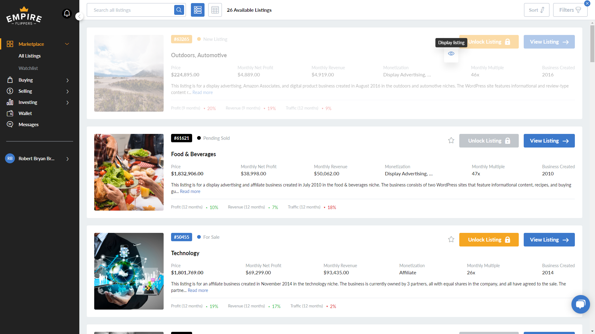The width and height of the screenshot is (595, 334).
Task: Select All Listings in sidebar
Action: (x=29, y=56)
